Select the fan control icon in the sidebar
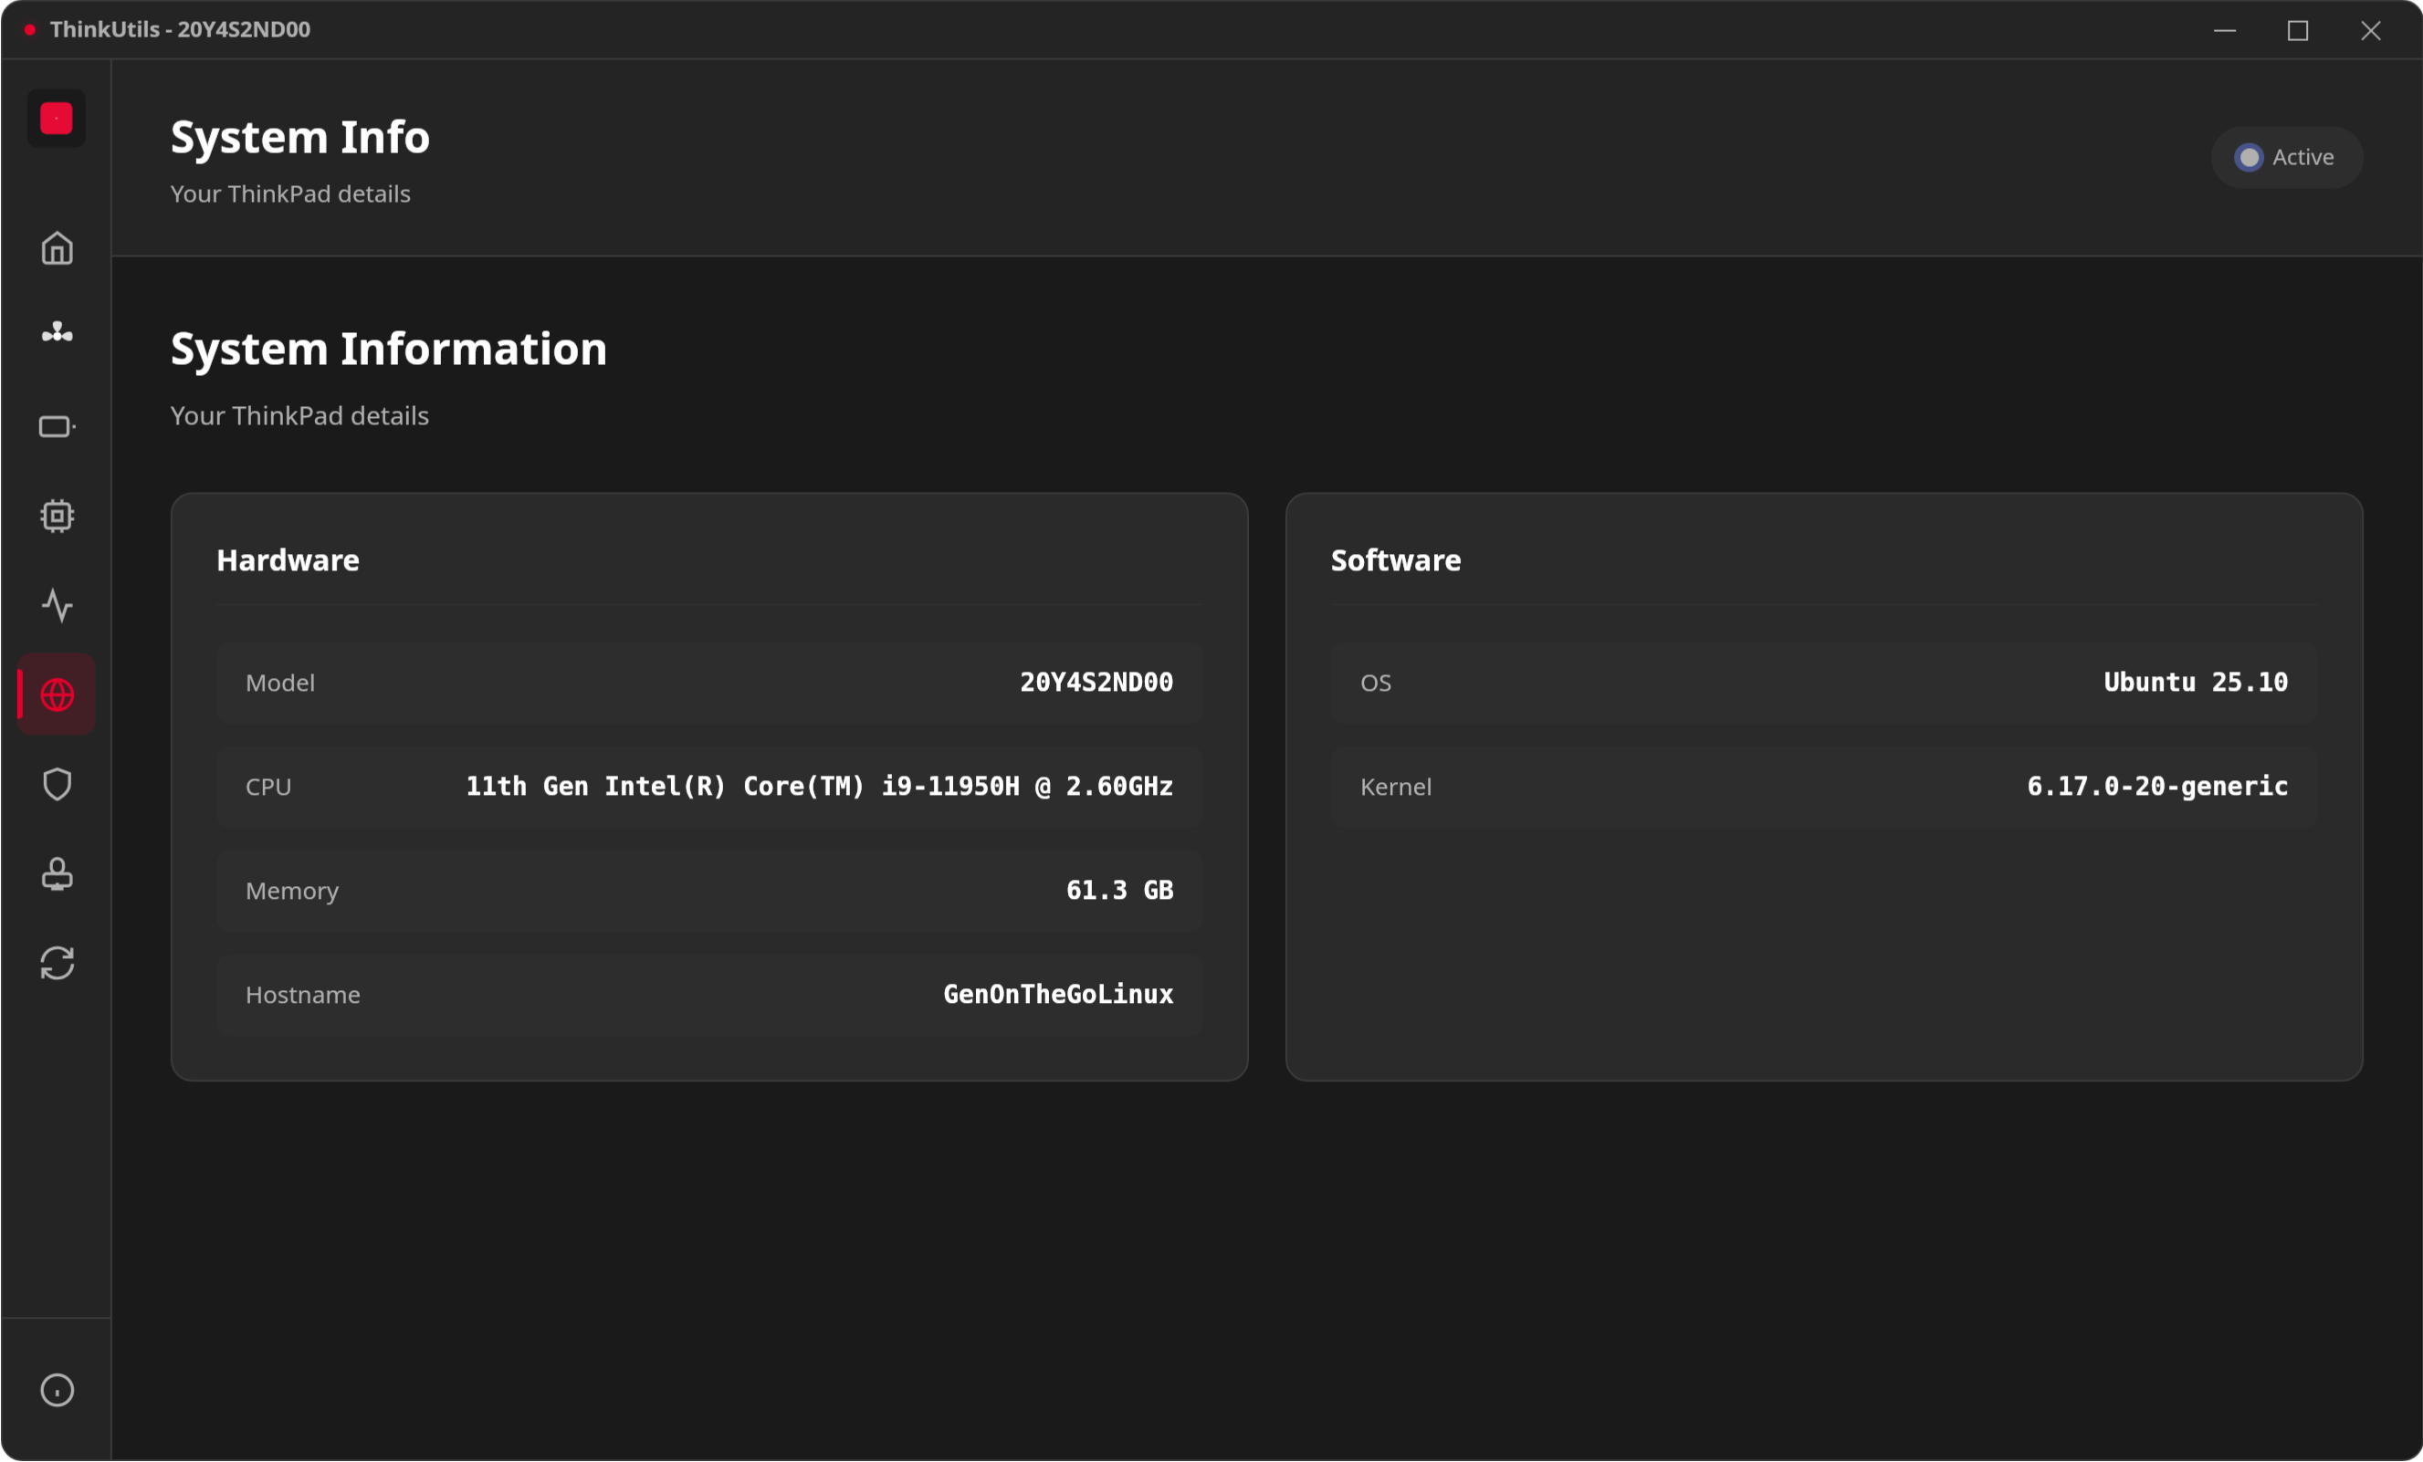Screen dimensions: 2423x1462 56,332
